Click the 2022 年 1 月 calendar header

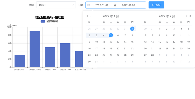tap(111, 16)
